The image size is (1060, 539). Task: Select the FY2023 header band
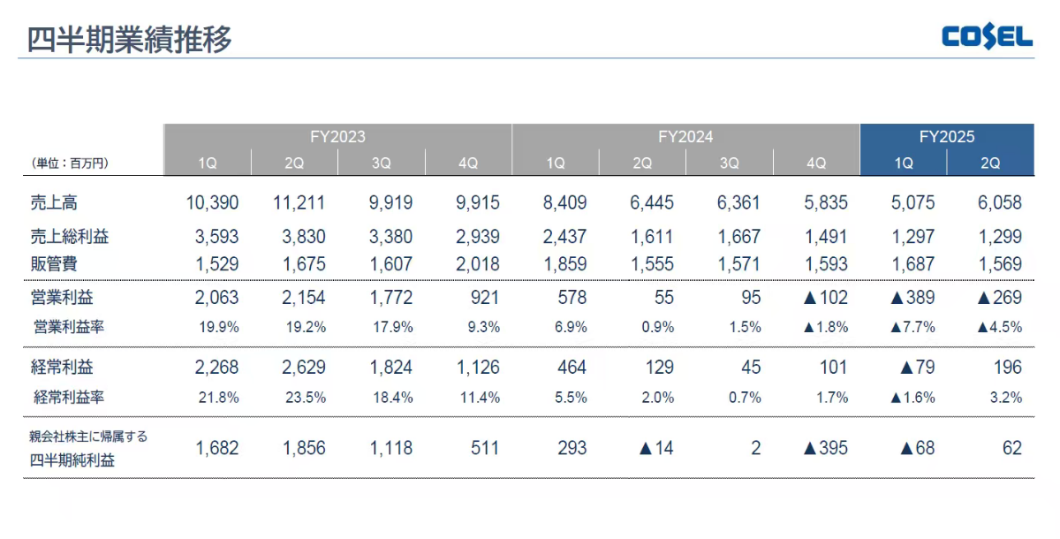click(337, 137)
